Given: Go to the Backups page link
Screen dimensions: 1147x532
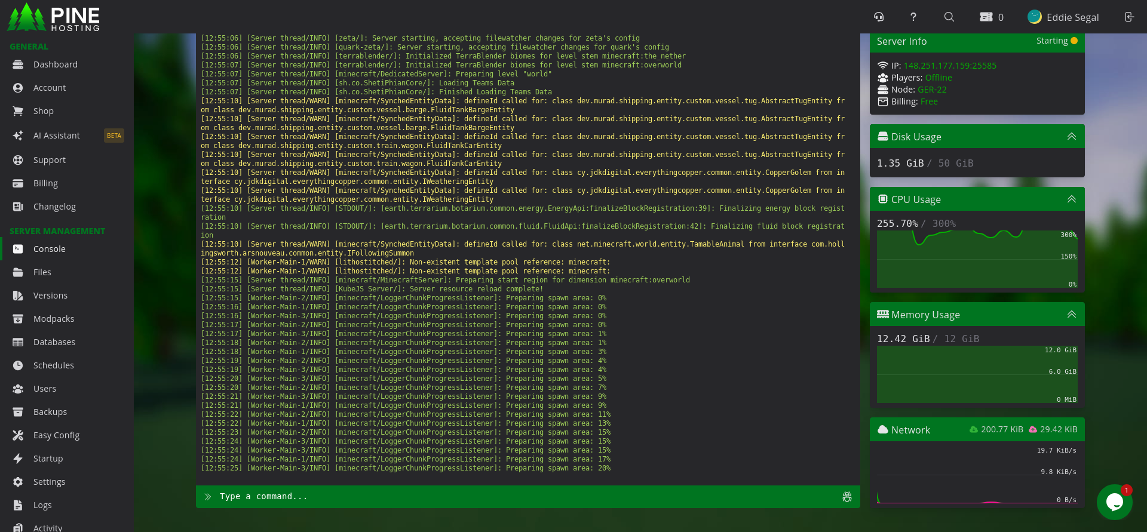Looking at the screenshot, I should tap(50, 412).
